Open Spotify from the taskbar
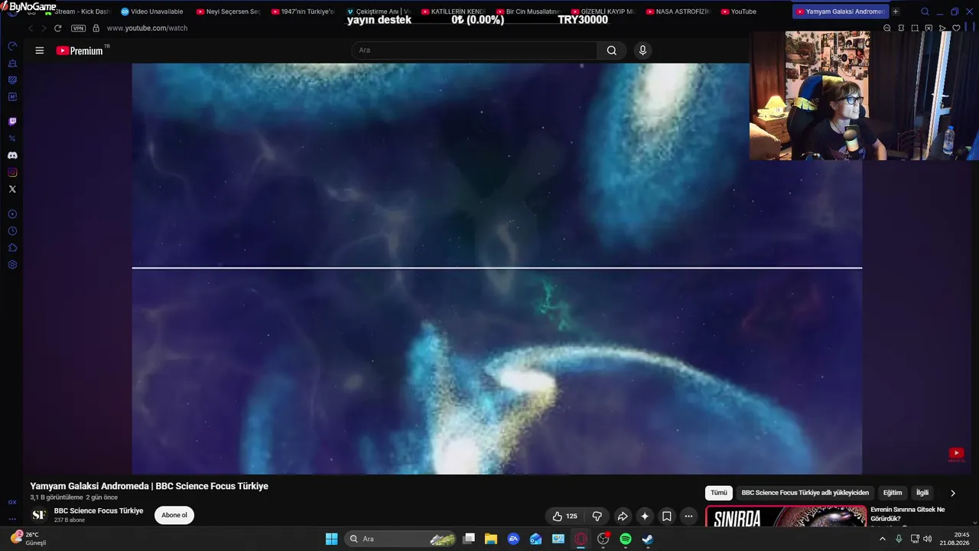The height and width of the screenshot is (551, 979). coord(626,539)
